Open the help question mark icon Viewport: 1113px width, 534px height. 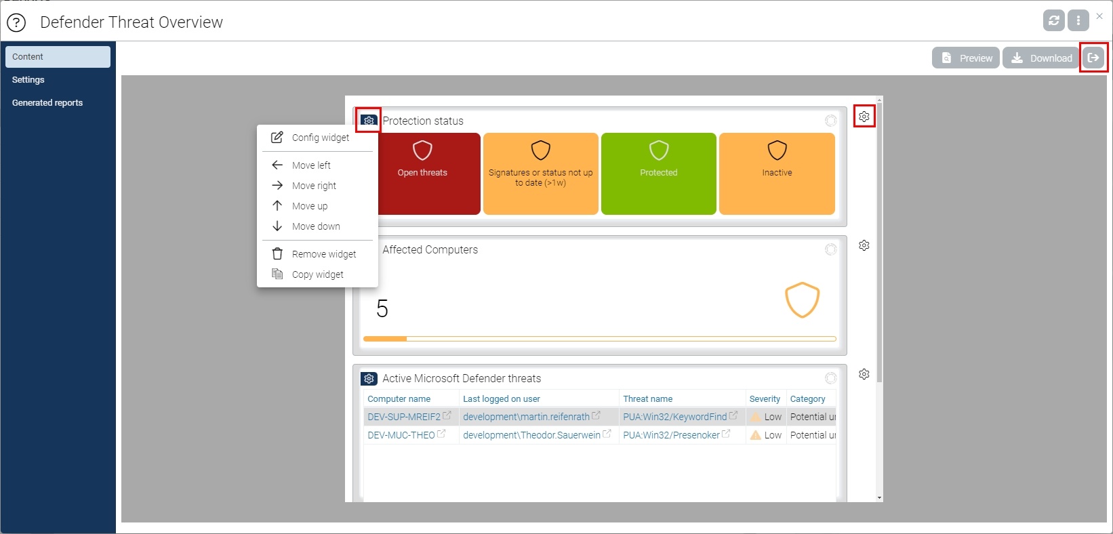(16, 22)
